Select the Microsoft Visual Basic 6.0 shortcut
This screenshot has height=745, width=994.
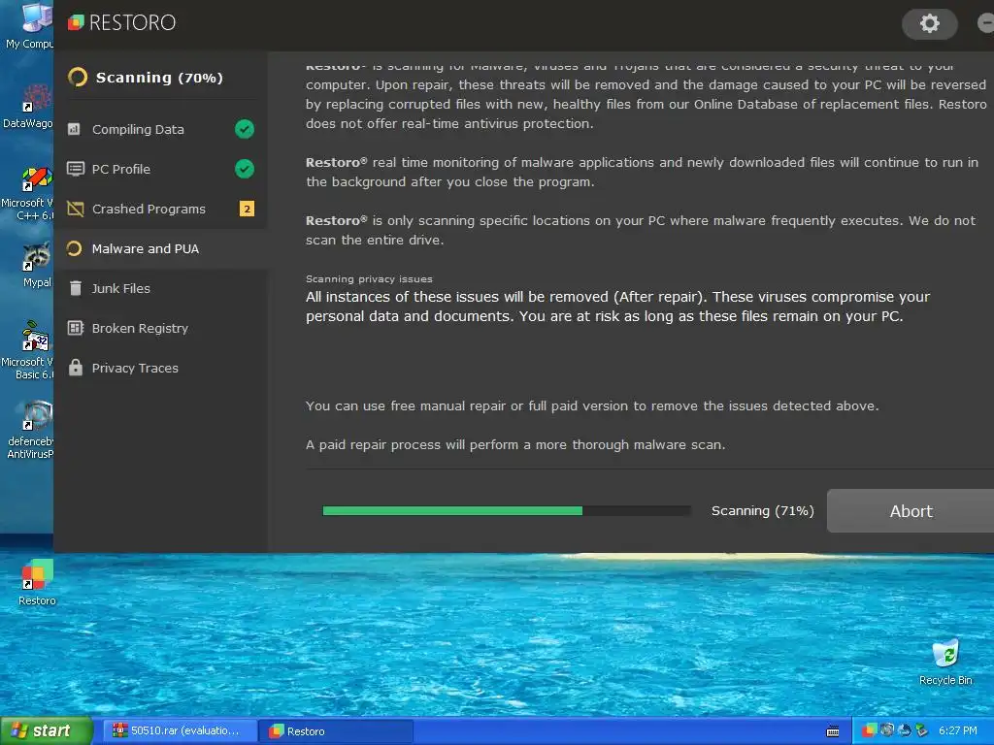click(28, 350)
